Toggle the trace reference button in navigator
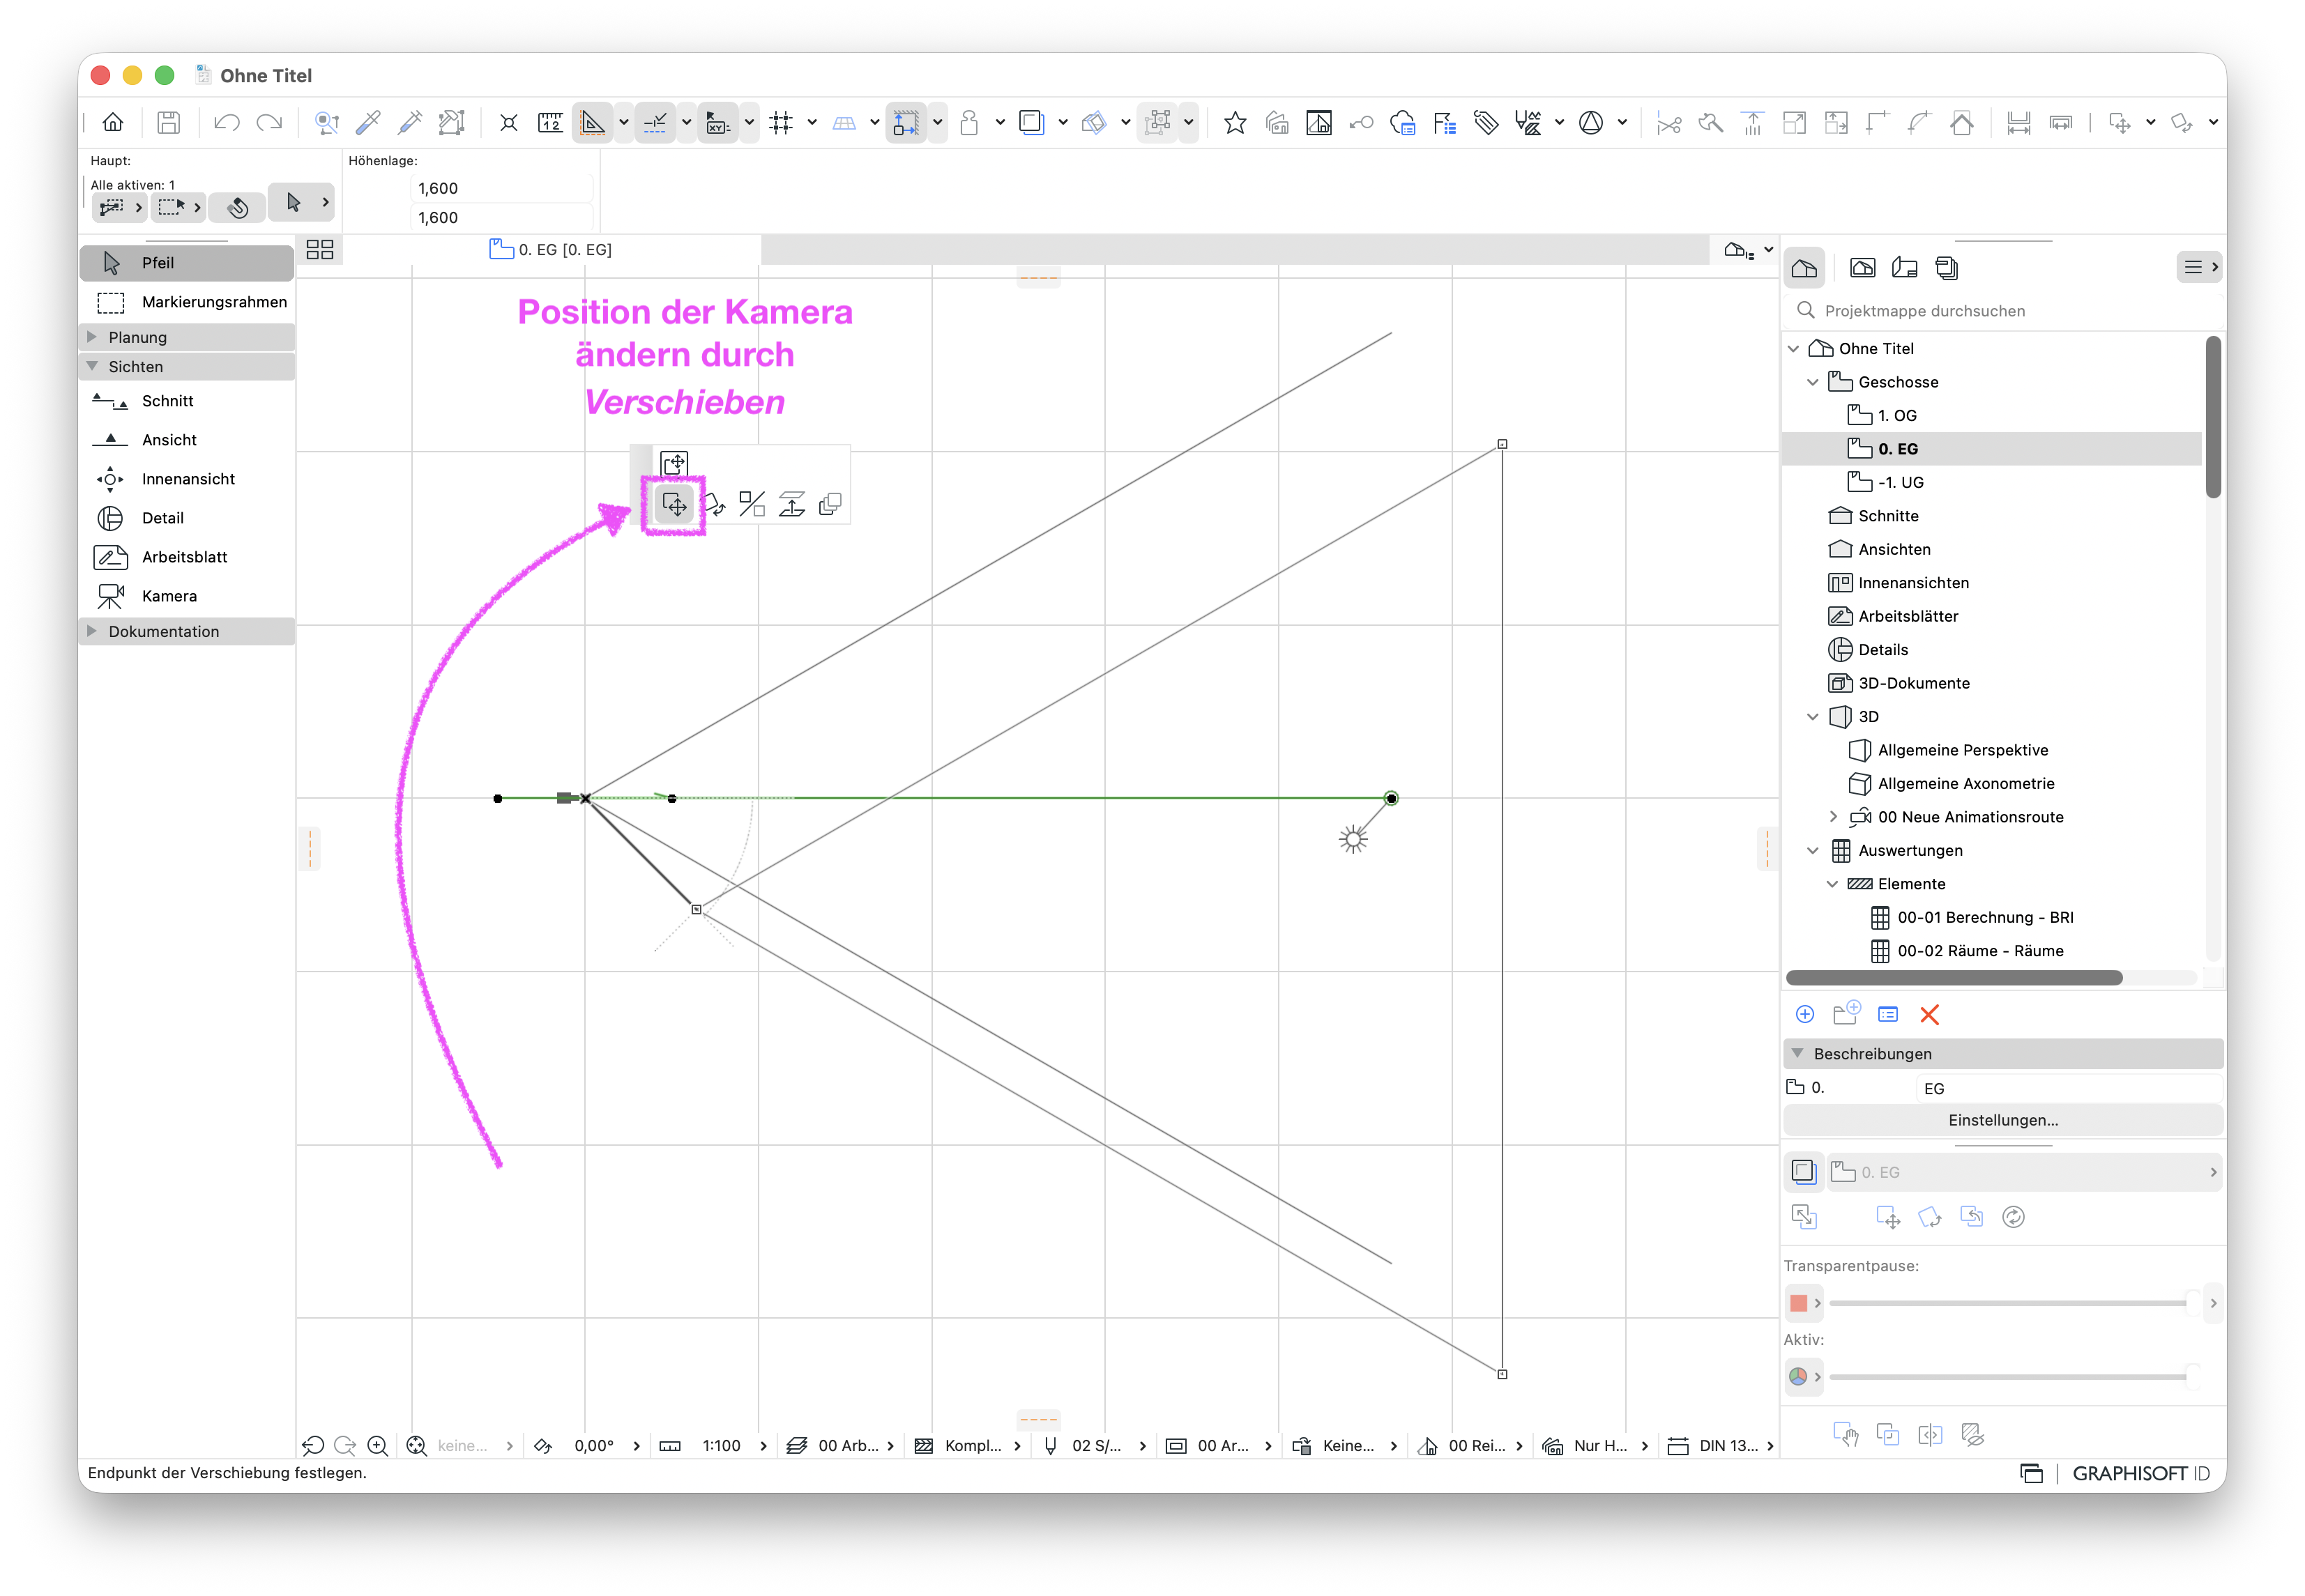 [x=1804, y=1172]
